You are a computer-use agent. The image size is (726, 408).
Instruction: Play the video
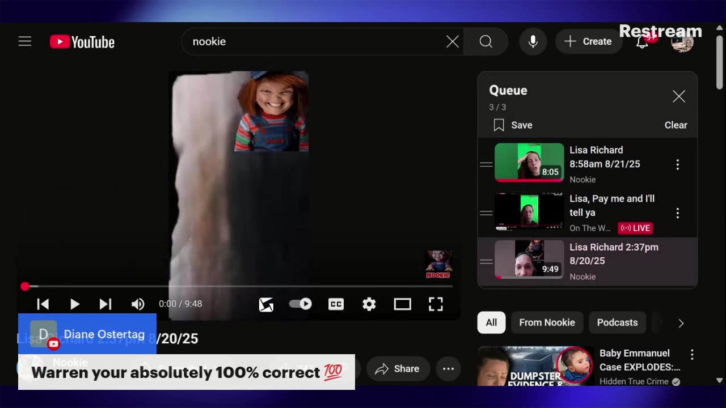74,304
